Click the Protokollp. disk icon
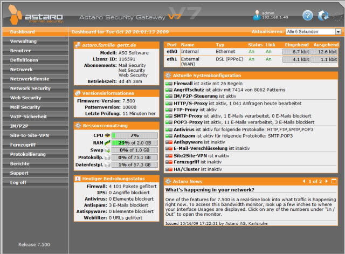 pos(107,157)
